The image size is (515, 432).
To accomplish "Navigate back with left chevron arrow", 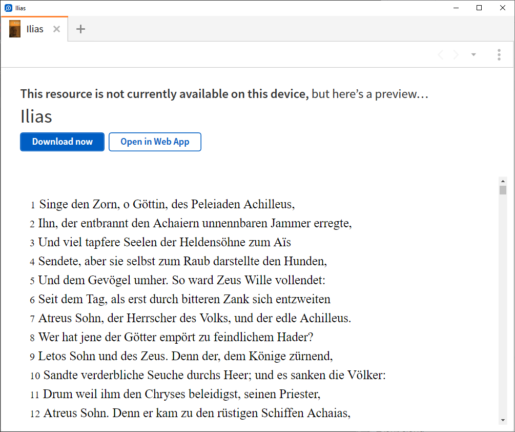I will pos(441,54).
